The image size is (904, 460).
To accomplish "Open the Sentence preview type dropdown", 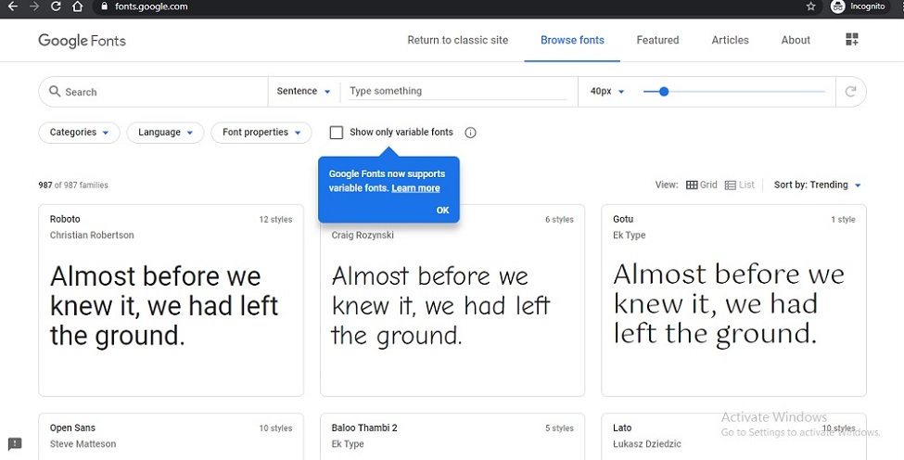I will click(x=303, y=91).
